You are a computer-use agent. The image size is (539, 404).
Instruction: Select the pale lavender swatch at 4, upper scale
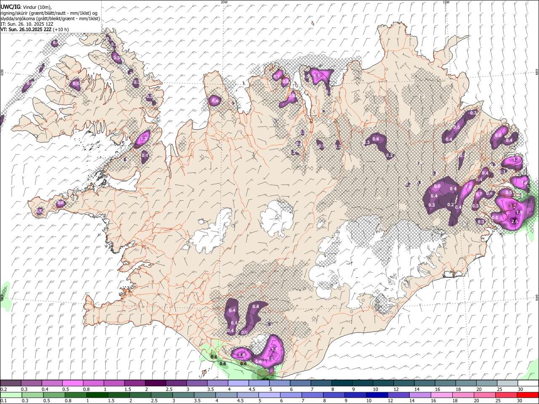click(238, 383)
